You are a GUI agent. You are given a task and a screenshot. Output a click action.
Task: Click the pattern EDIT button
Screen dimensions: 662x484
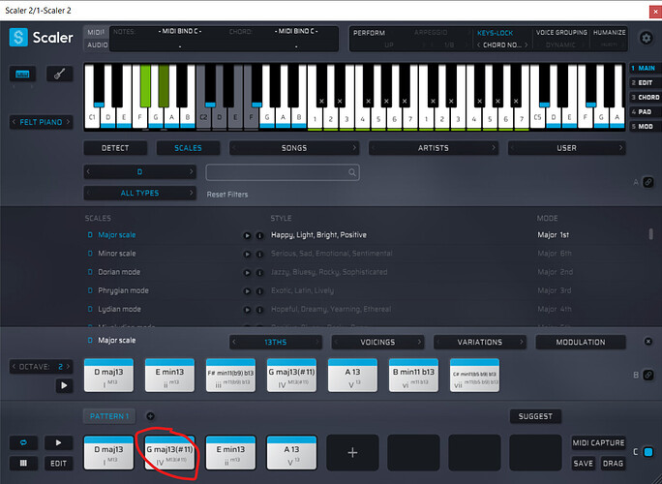[x=58, y=464]
